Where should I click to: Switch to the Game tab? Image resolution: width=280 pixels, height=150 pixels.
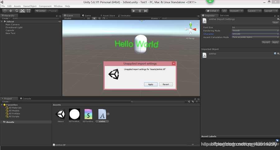(86, 16)
